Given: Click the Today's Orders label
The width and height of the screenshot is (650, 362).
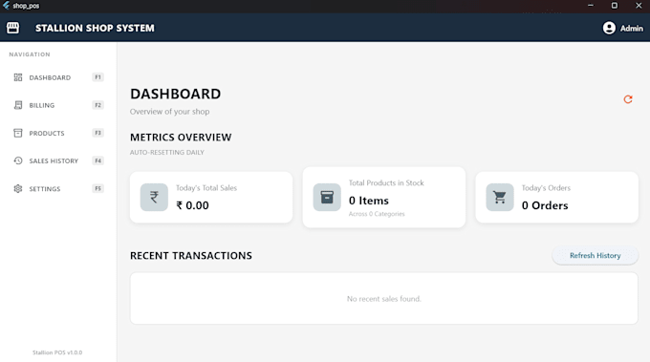Looking at the screenshot, I should [x=546, y=188].
